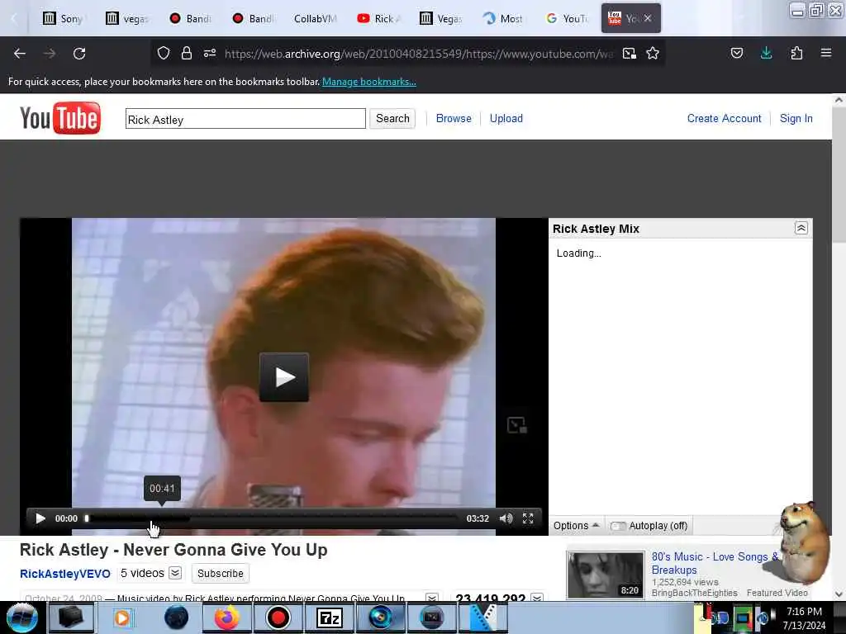Subscribe to RickAstleyVEVO
Image resolution: width=846 pixels, height=634 pixels.
[220, 573]
